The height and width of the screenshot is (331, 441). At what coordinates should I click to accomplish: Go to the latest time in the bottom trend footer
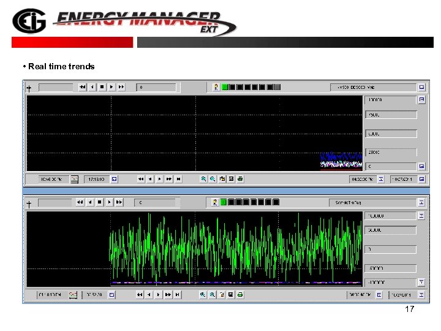pos(178,295)
